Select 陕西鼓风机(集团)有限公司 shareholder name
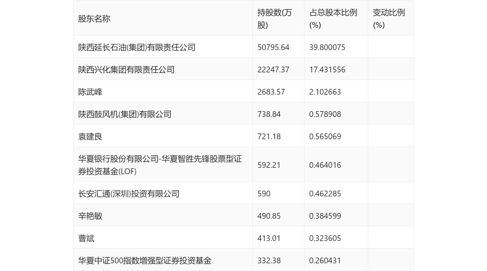Screen dimensions: 487x271 click(x=125, y=114)
